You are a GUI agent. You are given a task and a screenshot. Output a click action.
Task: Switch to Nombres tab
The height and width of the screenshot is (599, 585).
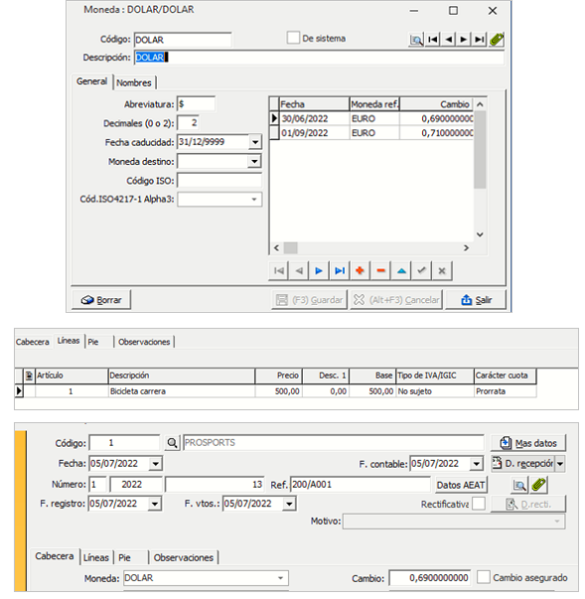click(x=134, y=82)
